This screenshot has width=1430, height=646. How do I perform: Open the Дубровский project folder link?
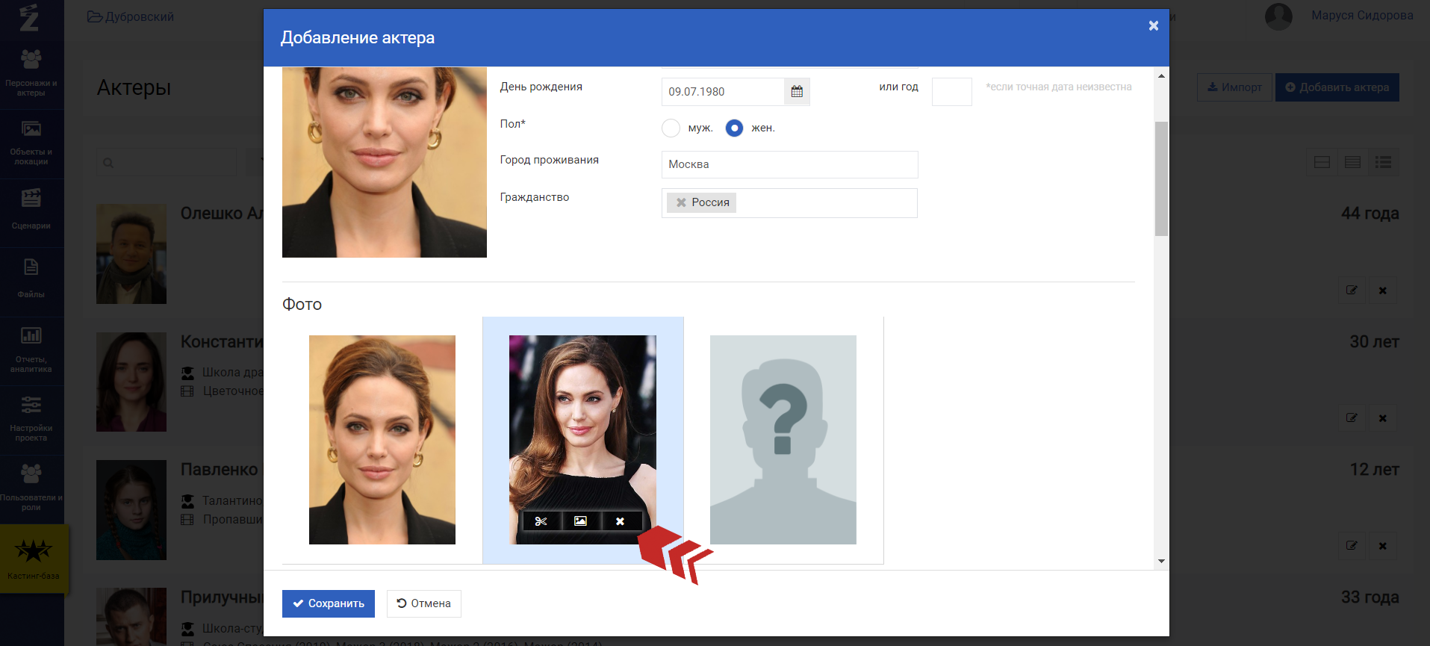click(131, 16)
